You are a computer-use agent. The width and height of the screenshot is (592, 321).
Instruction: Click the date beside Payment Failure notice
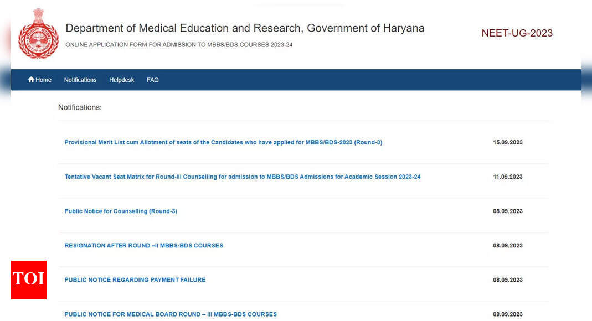508,280
